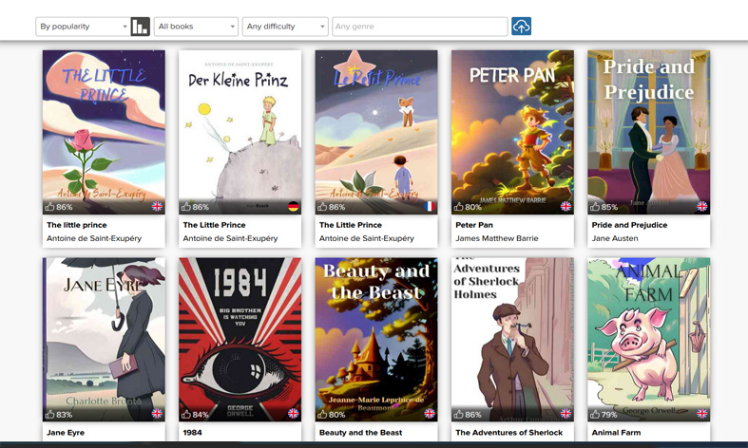Click the UK flag on 1984 cover

pos(294,413)
